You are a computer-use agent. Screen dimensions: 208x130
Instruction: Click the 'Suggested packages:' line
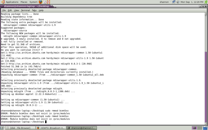point(13,28)
